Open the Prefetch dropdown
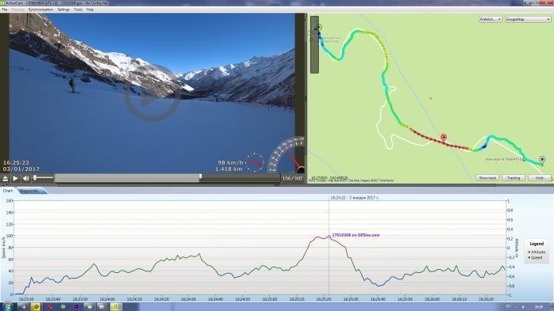Viewport: 554px width, 311px height. 490,20
